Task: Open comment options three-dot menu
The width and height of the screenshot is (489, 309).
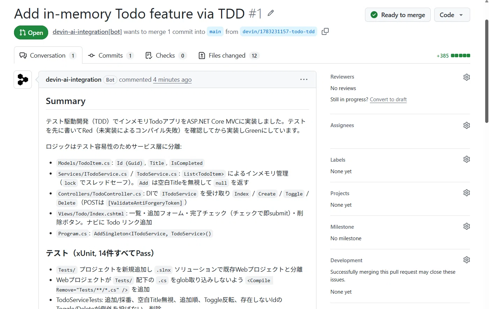Action: [x=304, y=80]
